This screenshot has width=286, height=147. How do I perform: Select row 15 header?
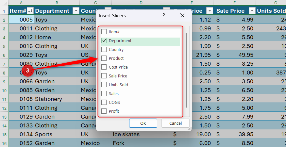click(4, 134)
